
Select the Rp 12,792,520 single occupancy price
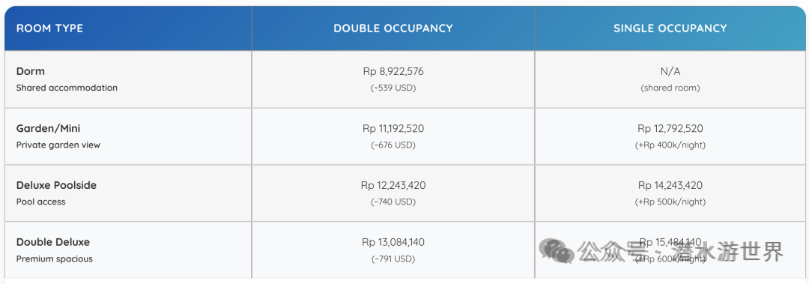click(670, 129)
